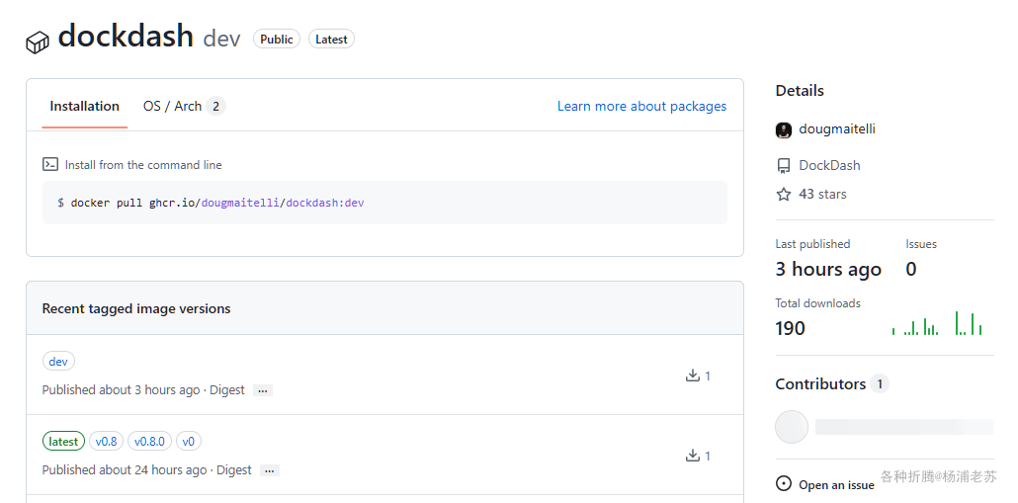Open the 43 stars link
The image size is (1018, 503).
pyautogui.click(x=822, y=194)
